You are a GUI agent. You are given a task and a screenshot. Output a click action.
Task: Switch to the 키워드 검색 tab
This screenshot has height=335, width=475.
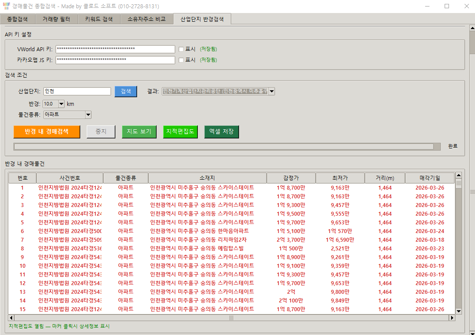(98, 19)
